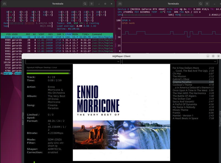
Task: Open the left Terminal hamburger menu
Action: click(x=92, y=4)
